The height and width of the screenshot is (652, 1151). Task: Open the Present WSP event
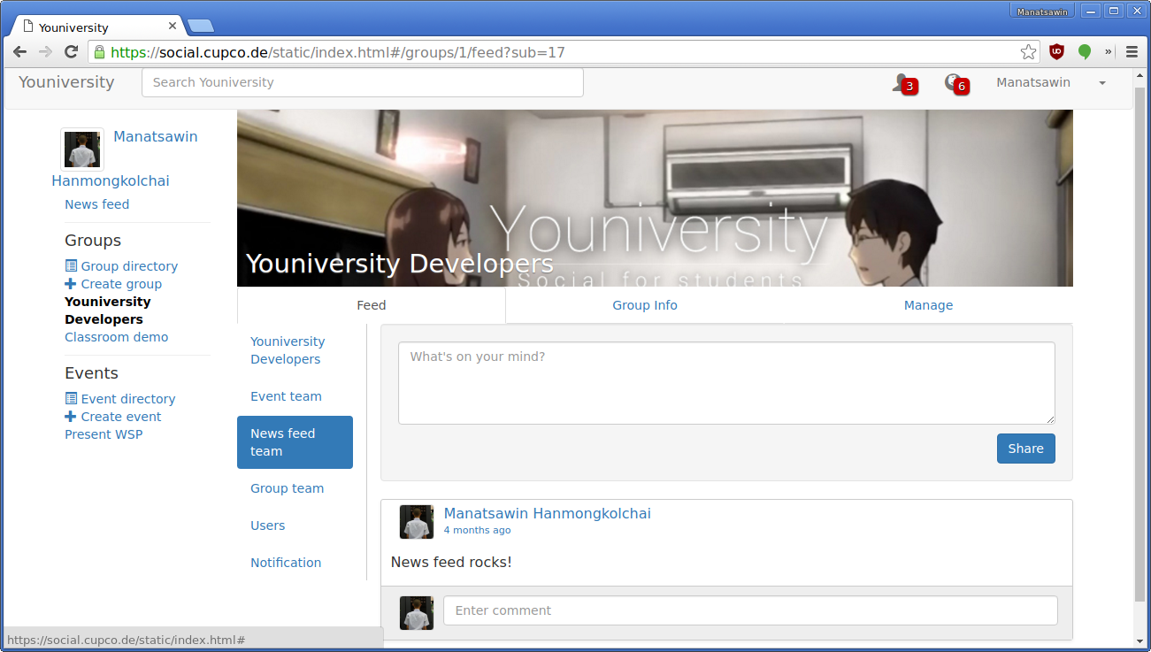[x=104, y=434]
